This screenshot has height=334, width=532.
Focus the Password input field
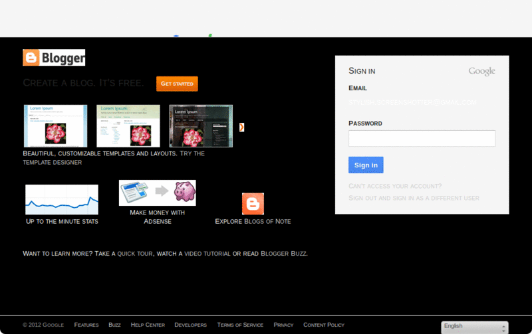tap(422, 139)
